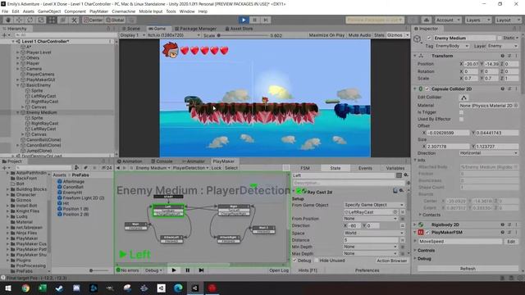Collapse Enemy Medium in Hierarchy tree

tap(18, 113)
